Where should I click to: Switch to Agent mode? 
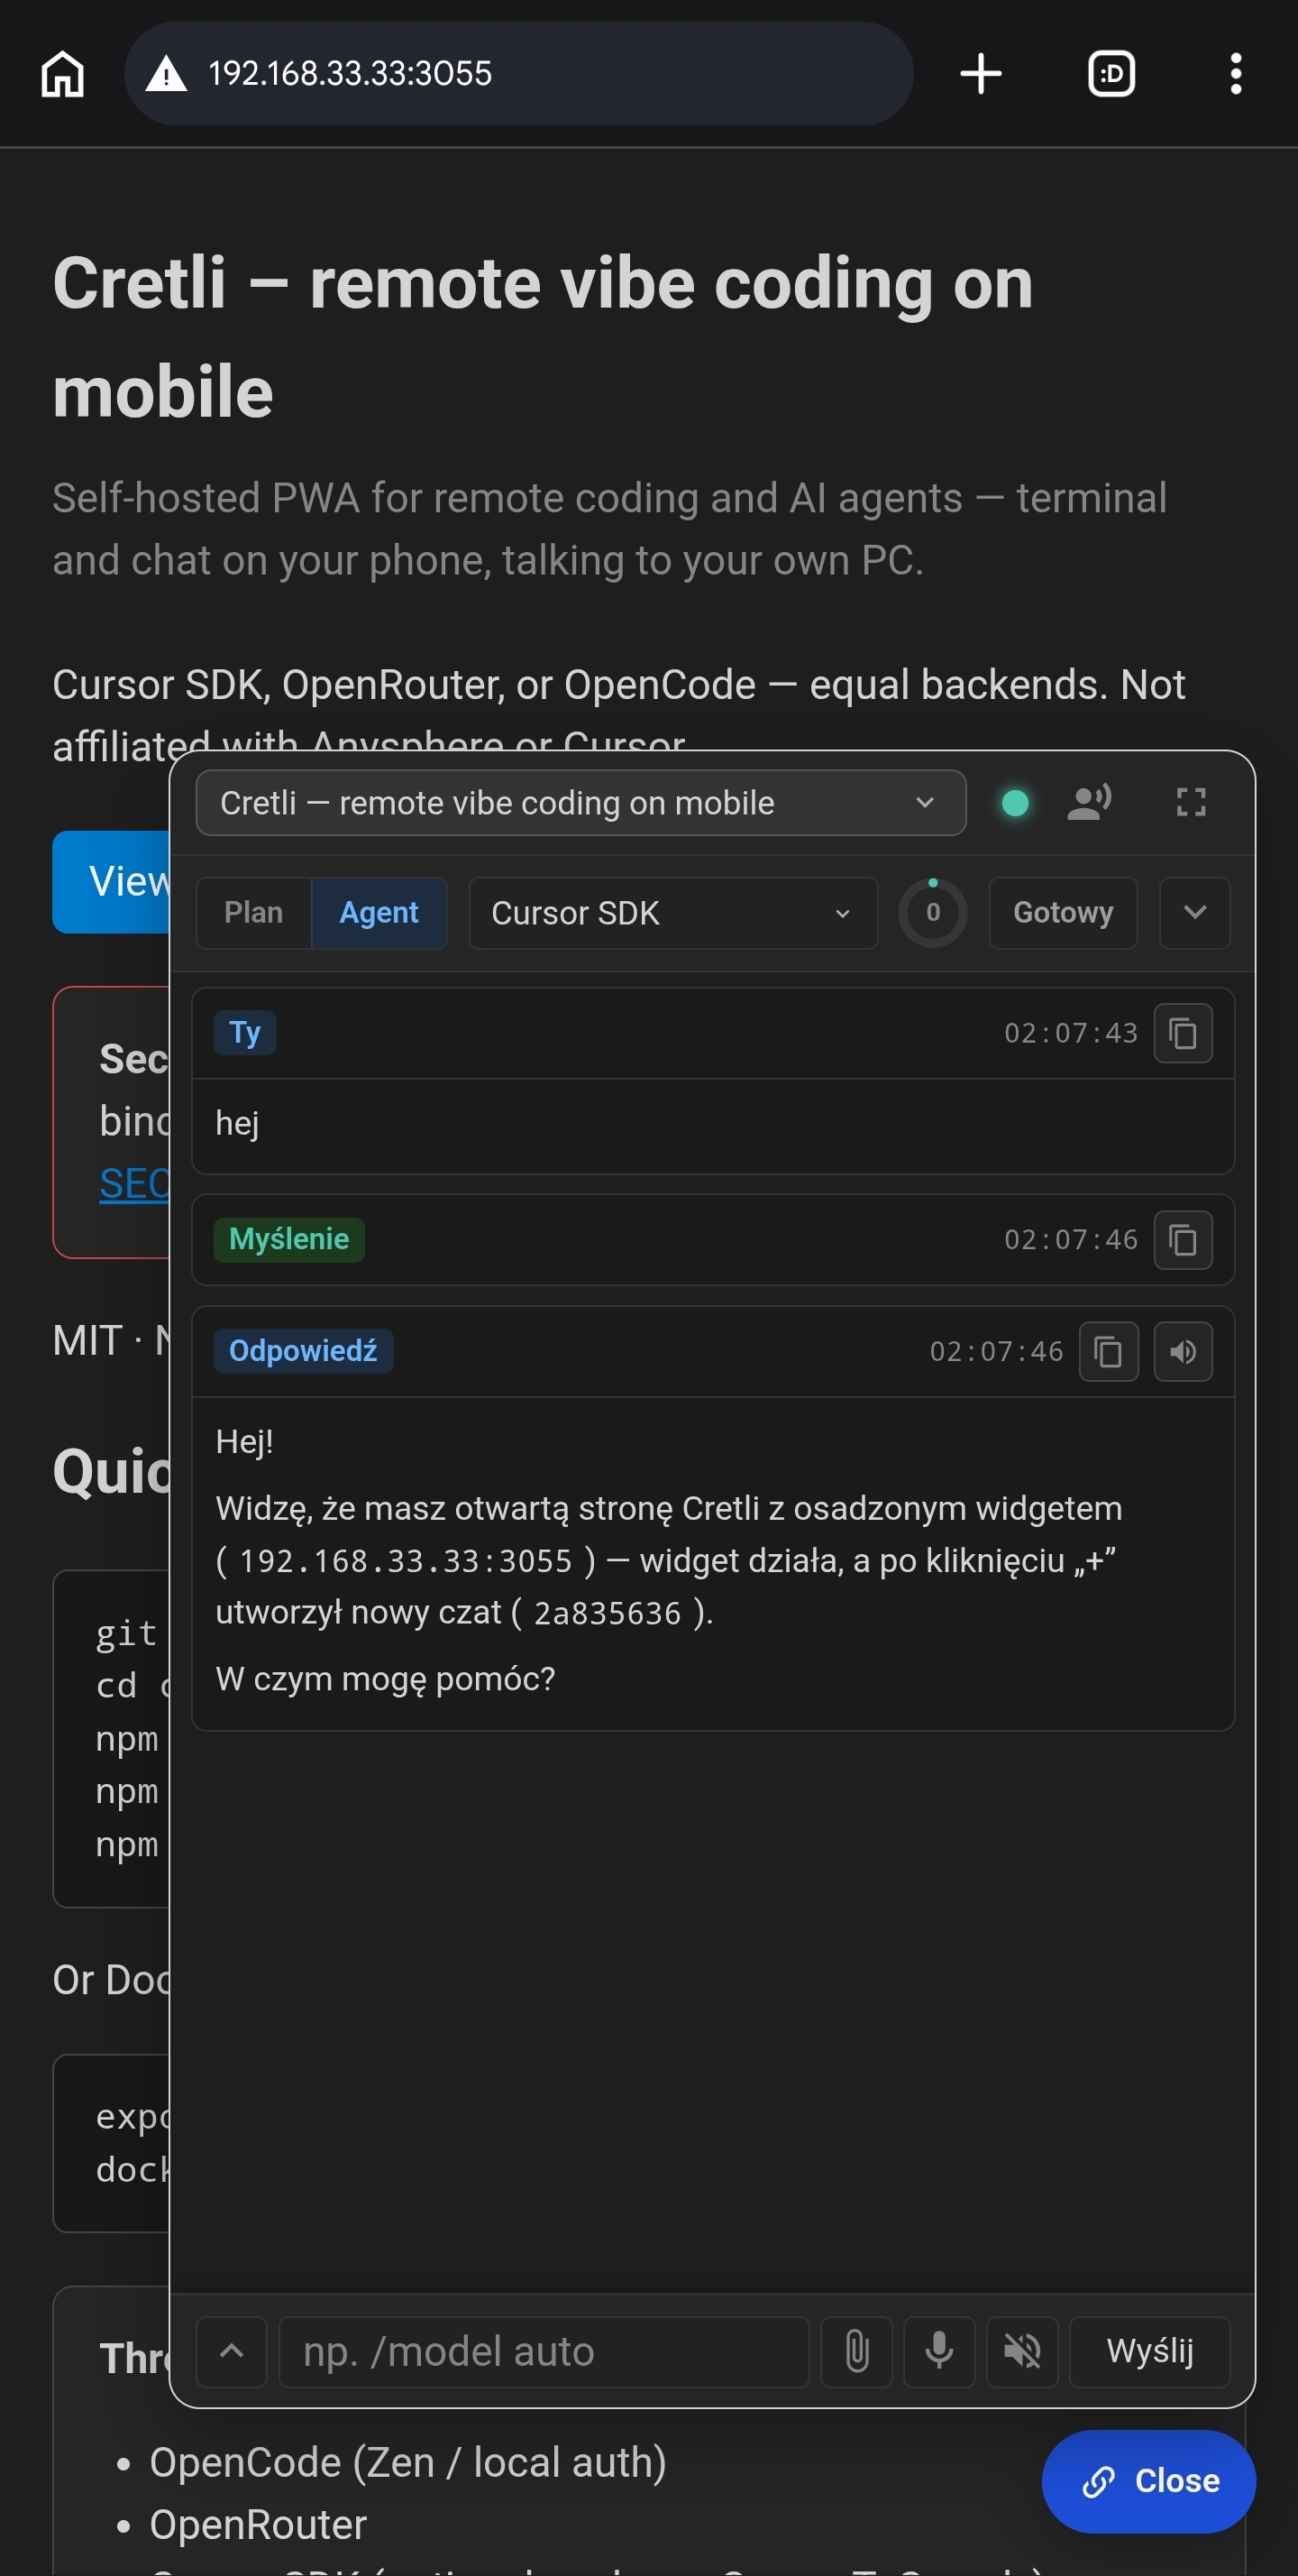click(x=379, y=913)
